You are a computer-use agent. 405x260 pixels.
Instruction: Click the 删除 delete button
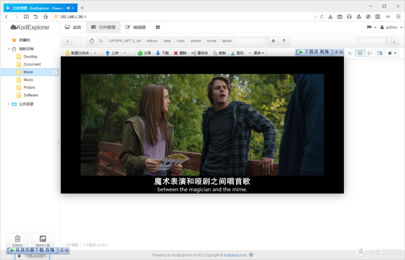pyautogui.click(x=180, y=53)
